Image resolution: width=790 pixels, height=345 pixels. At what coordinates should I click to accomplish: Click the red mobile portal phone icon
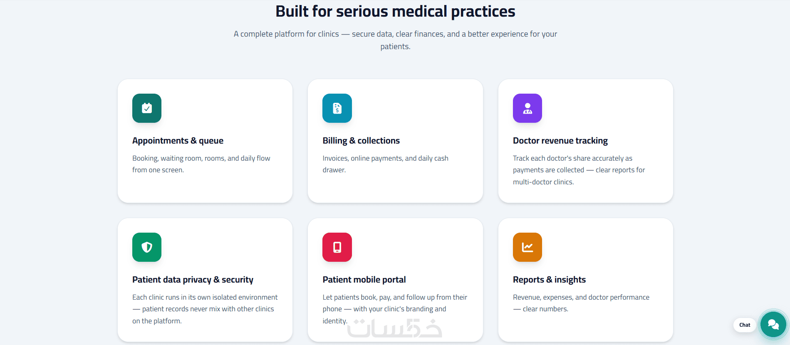pos(337,247)
